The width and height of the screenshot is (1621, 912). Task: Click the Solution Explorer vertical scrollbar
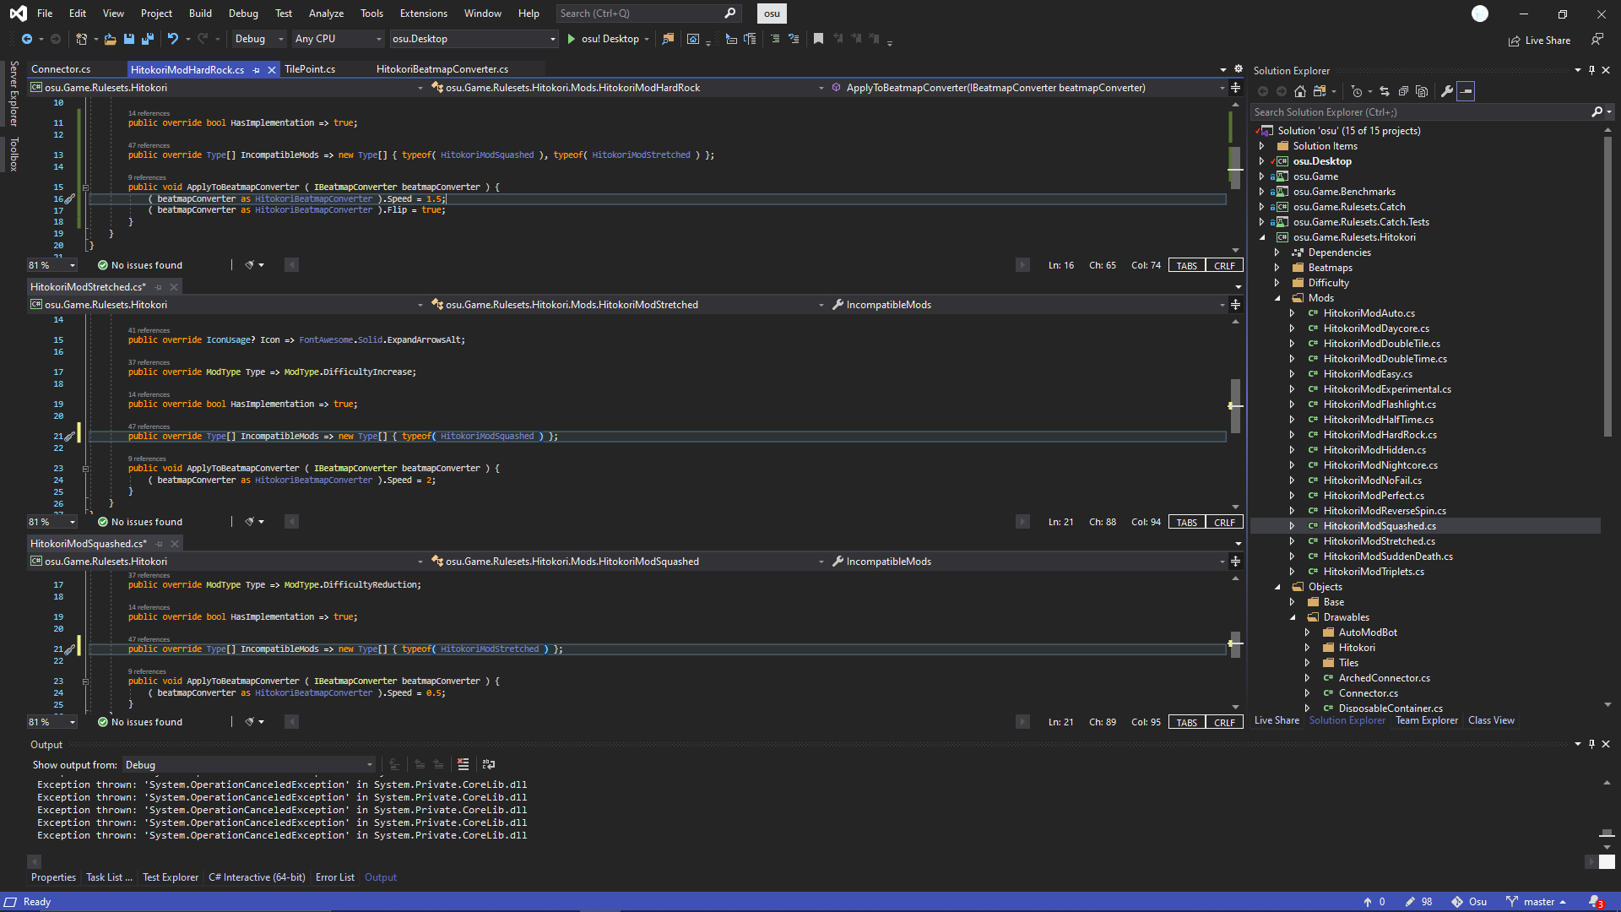pyautogui.click(x=1607, y=287)
